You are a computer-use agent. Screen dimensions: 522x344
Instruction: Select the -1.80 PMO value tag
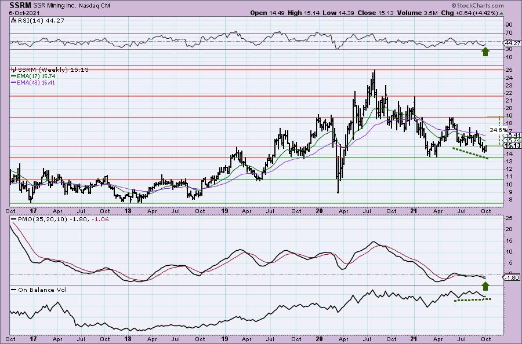tap(511, 278)
